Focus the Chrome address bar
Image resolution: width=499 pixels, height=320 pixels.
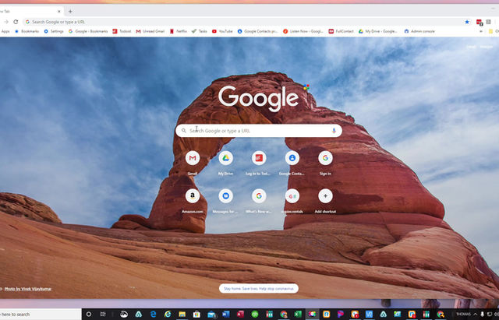click(x=245, y=22)
